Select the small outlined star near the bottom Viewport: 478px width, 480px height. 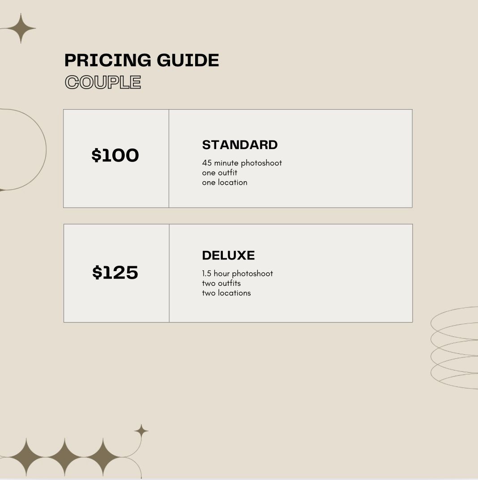tap(141, 431)
